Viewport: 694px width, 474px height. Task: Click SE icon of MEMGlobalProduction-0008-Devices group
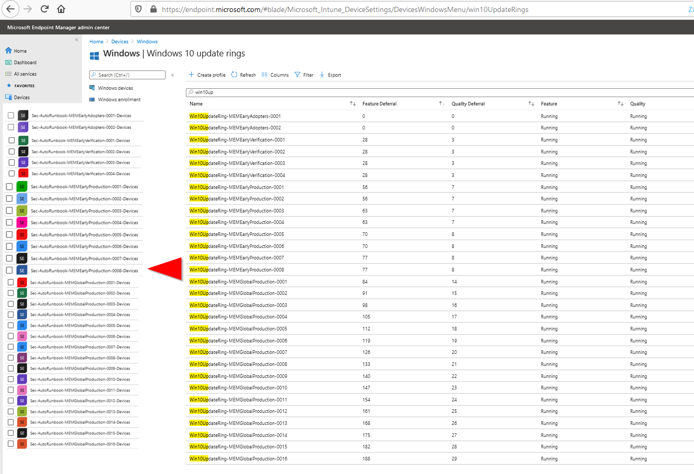pyautogui.click(x=22, y=358)
